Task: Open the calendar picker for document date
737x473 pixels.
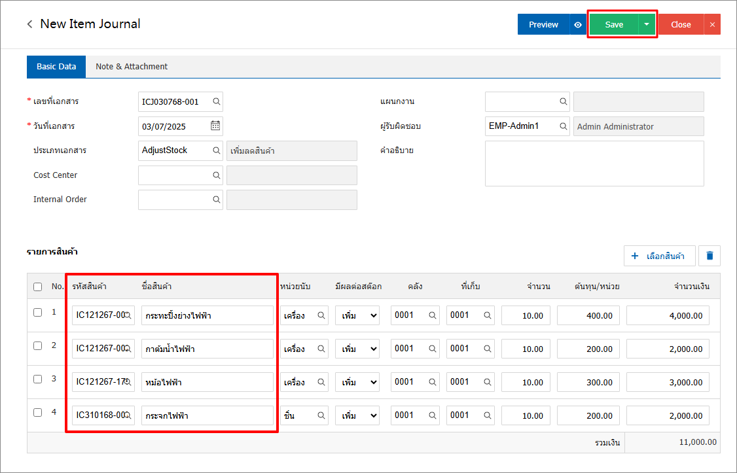Action: 215,126
